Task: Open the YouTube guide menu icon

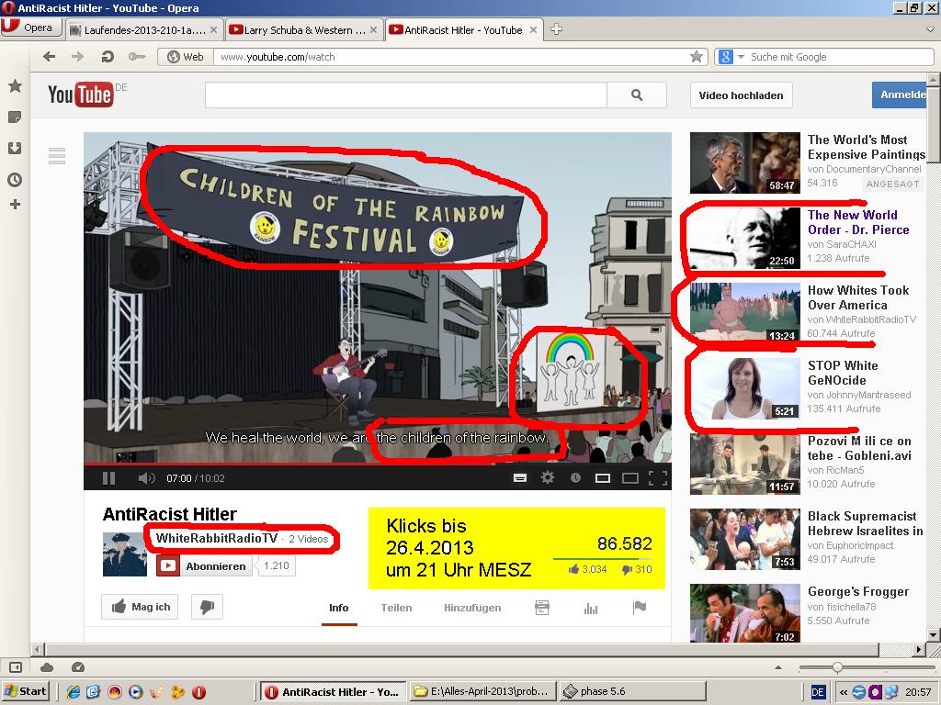Action: point(57,156)
